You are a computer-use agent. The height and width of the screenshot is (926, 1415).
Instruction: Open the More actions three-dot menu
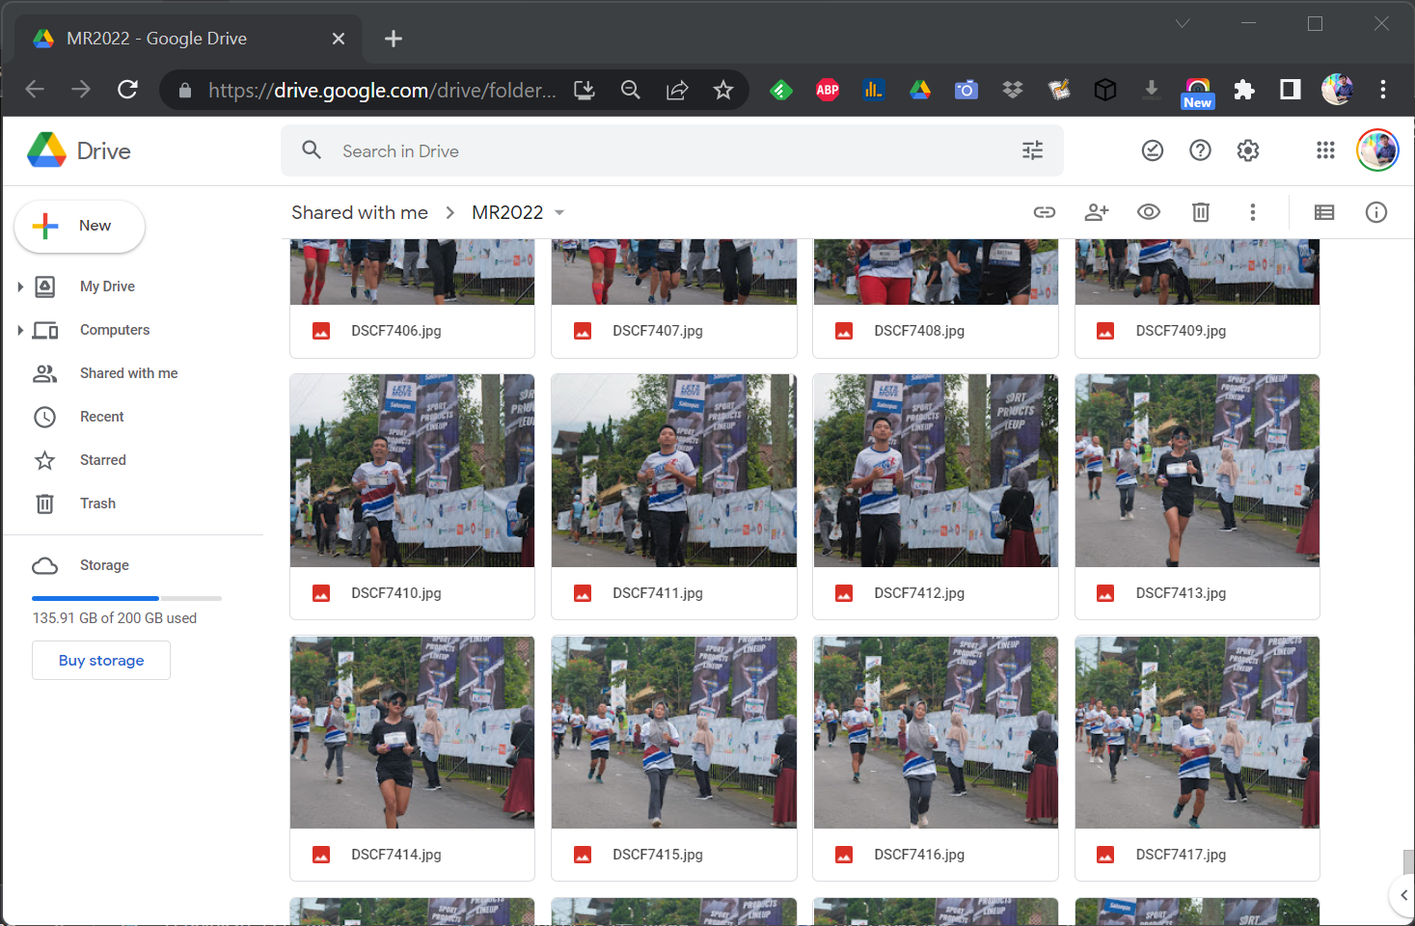tap(1253, 212)
